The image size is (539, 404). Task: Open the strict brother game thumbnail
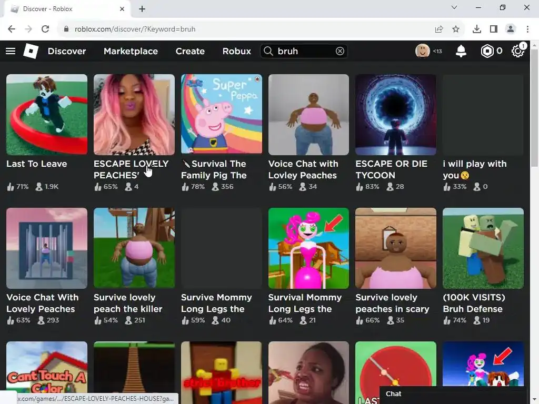click(x=222, y=373)
